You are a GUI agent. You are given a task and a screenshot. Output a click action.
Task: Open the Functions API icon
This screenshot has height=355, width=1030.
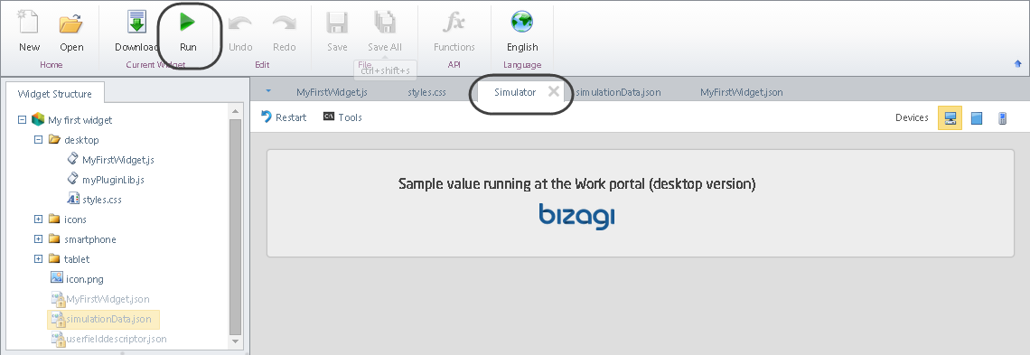tap(454, 23)
